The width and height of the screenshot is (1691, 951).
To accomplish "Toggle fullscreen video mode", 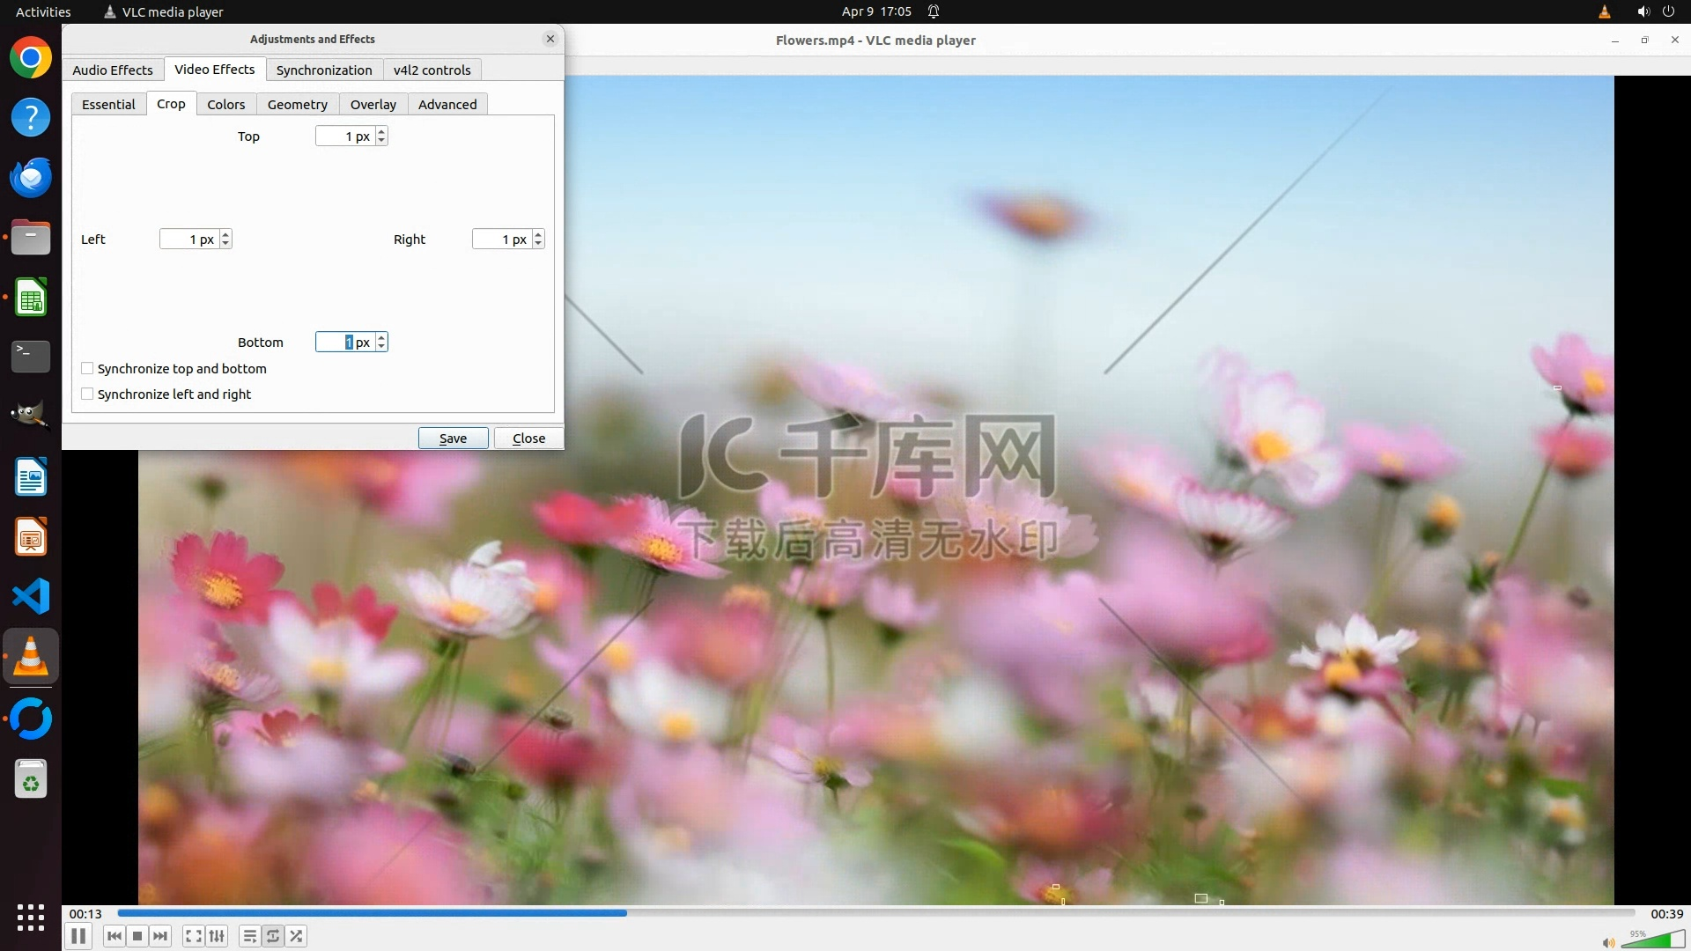I will pyautogui.click(x=194, y=936).
